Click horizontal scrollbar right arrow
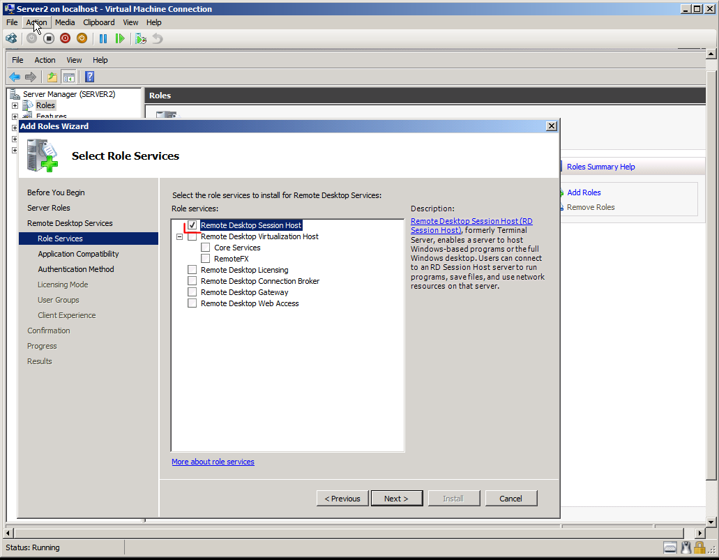719x560 pixels. pyautogui.click(x=699, y=533)
